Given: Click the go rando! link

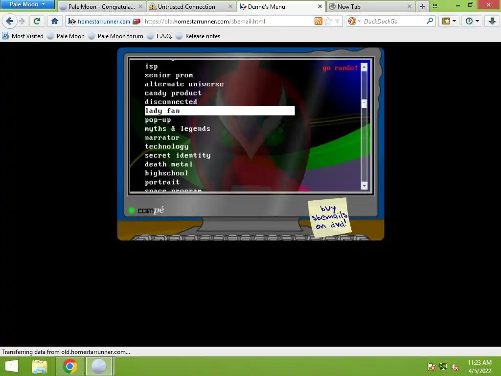Looking at the screenshot, I should tap(340, 68).
